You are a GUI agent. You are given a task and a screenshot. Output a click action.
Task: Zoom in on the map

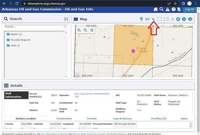tap(79, 30)
